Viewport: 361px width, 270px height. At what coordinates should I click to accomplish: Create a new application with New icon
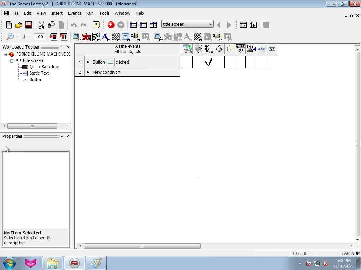coord(9,25)
